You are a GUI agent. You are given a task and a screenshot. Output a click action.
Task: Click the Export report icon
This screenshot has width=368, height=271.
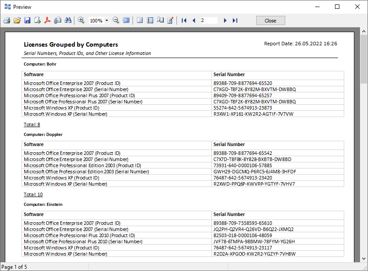click(37, 20)
